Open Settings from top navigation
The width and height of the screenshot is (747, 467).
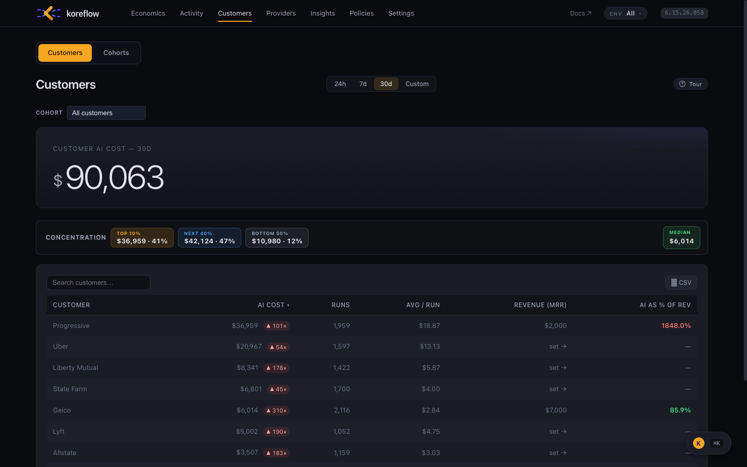[x=401, y=13]
